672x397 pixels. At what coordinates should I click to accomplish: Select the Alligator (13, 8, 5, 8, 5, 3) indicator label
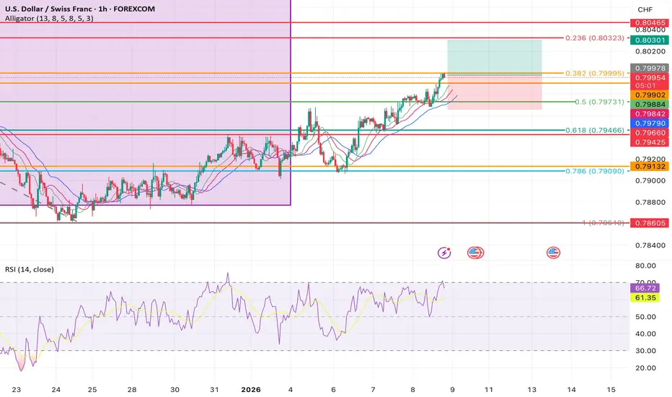click(49, 19)
